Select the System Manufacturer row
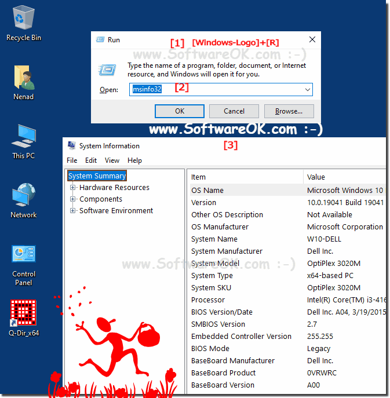The height and width of the screenshot is (398, 390). coord(287,251)
